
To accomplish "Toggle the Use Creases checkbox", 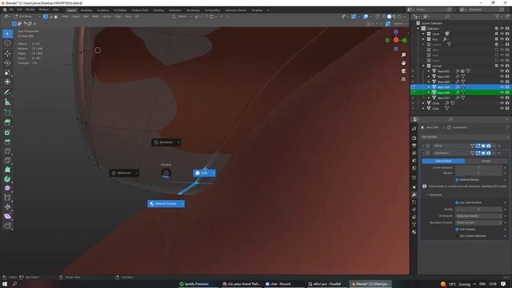I will (457, 230).
